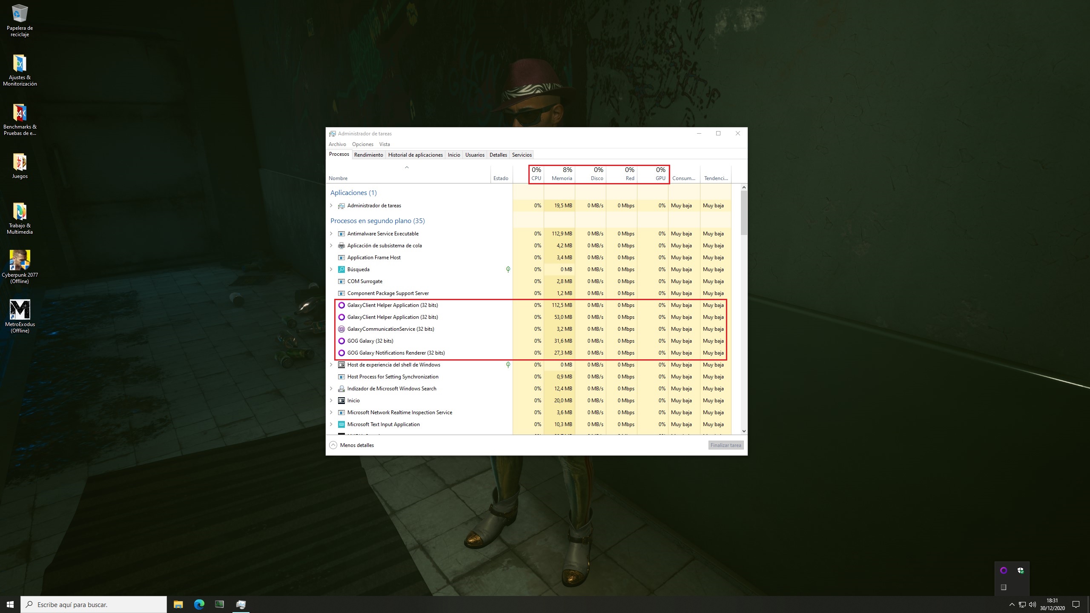Click the Indizador de Microsoft Windows Search icon
This screenshot has height=613, width=1090.
coord(341,389)
